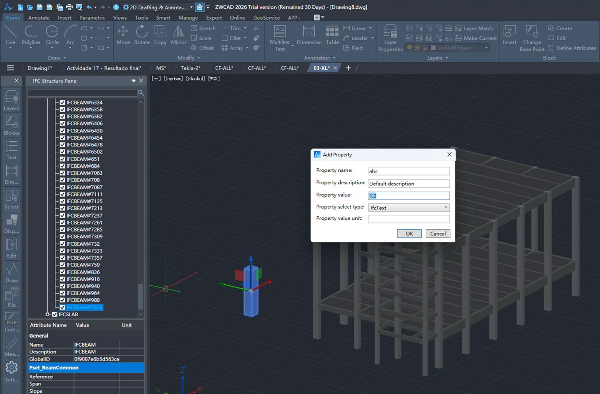The height and width of the screenshot is (394, 600).
Task: Click the Property value unit field
Action: click(409, 219)
